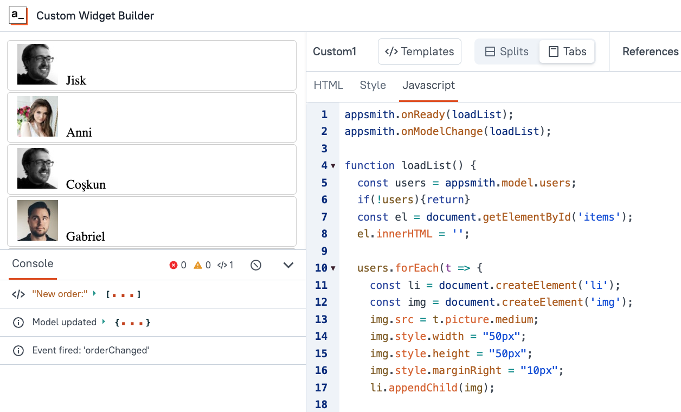This screenshot has width=681, height=412.
Task: Click the red error count icon
Action: [174, 265]
